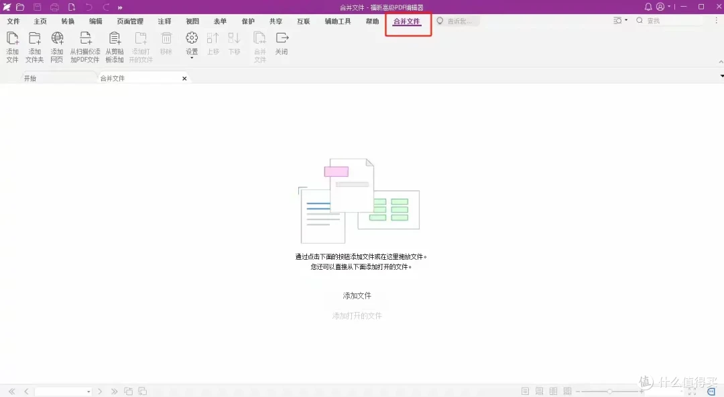724x397 pixels.
Task: Select facing pages view icon in status bar
Action: click(x=553, y=391)
